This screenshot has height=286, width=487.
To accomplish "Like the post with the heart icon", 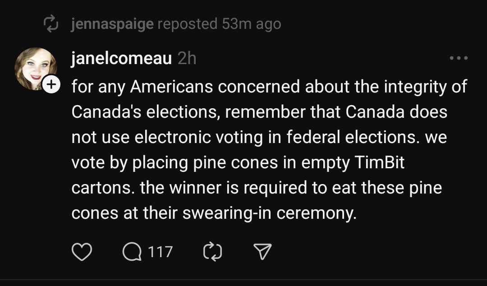I will pyautogui.click(x=82, y=252).
